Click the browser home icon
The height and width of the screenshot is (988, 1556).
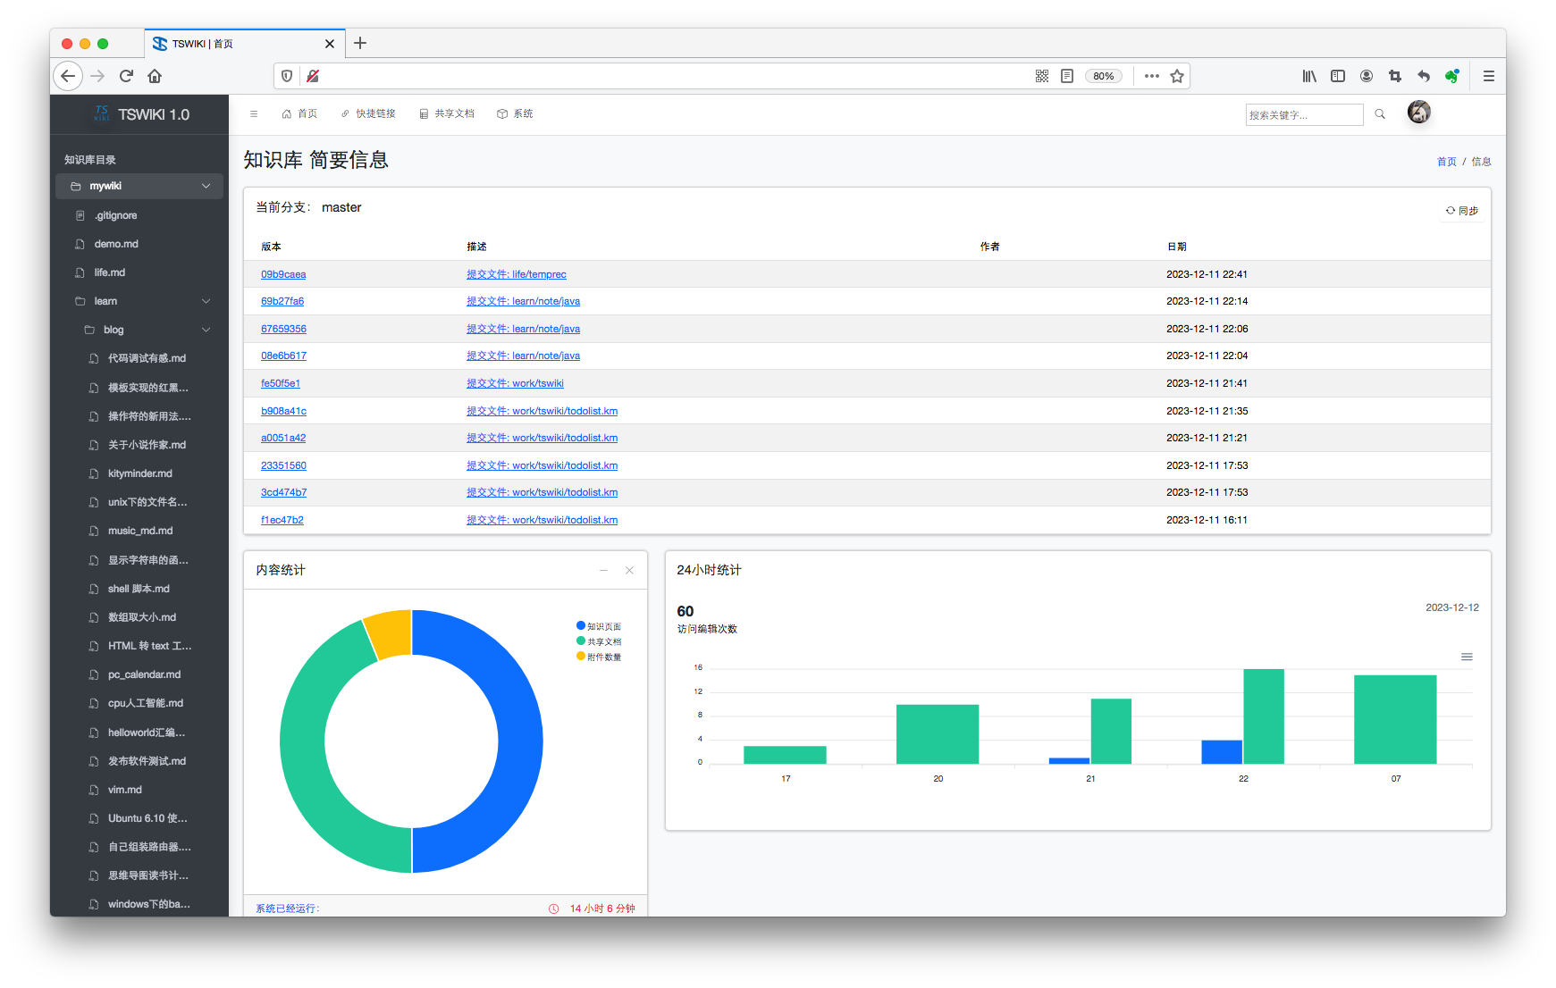[x=154, y=76]
